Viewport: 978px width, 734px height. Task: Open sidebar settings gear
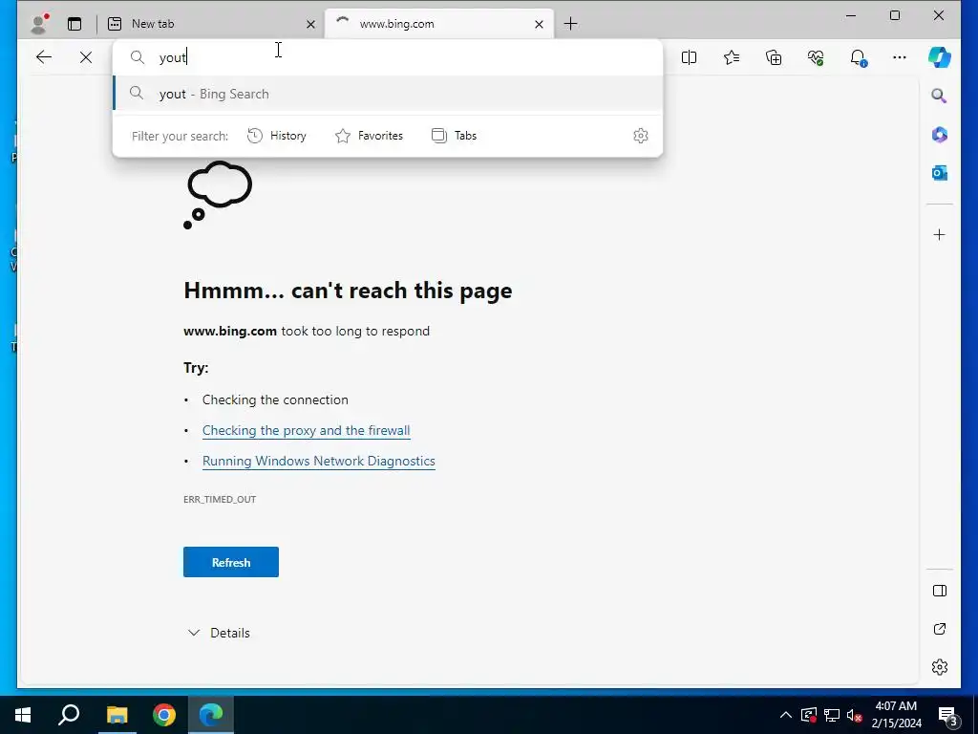point(940,667)
